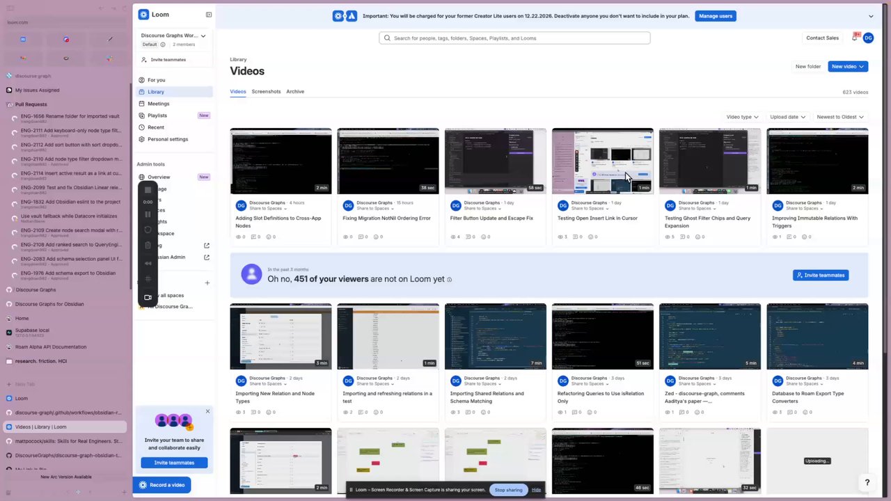Create a New folder
This screenshot has height=501, width=891.
point(808,67)
